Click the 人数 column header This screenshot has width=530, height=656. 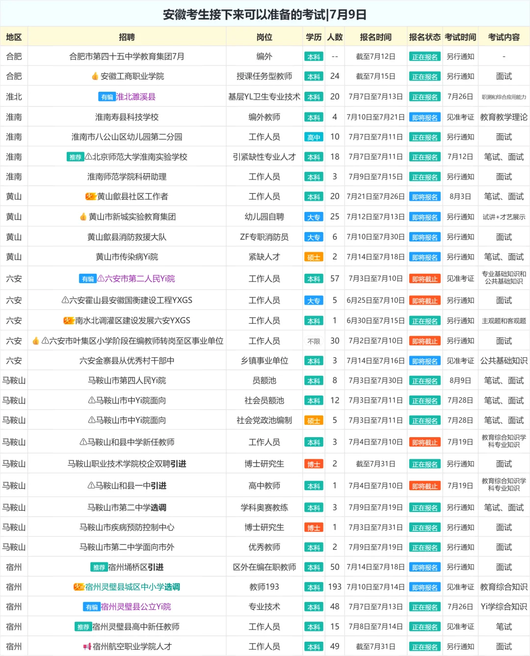pos(335,37)
